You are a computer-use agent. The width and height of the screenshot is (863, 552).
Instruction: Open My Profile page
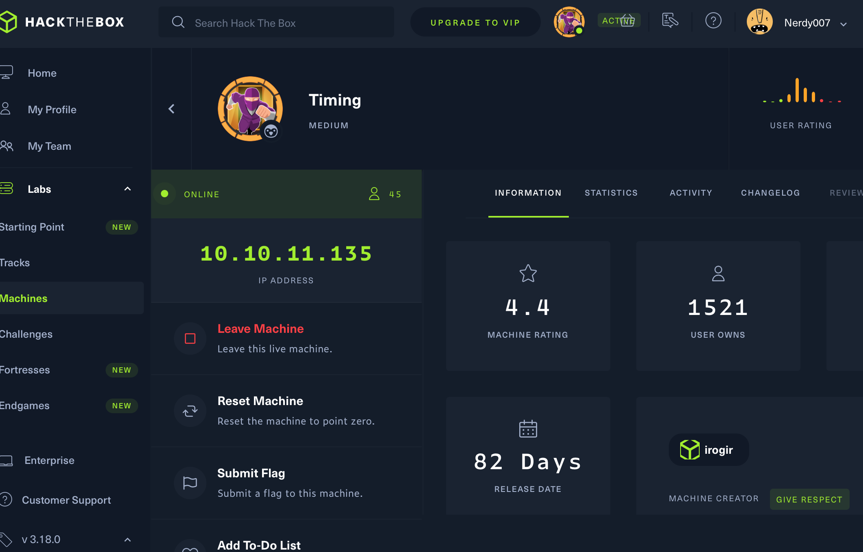pos(52,110)
